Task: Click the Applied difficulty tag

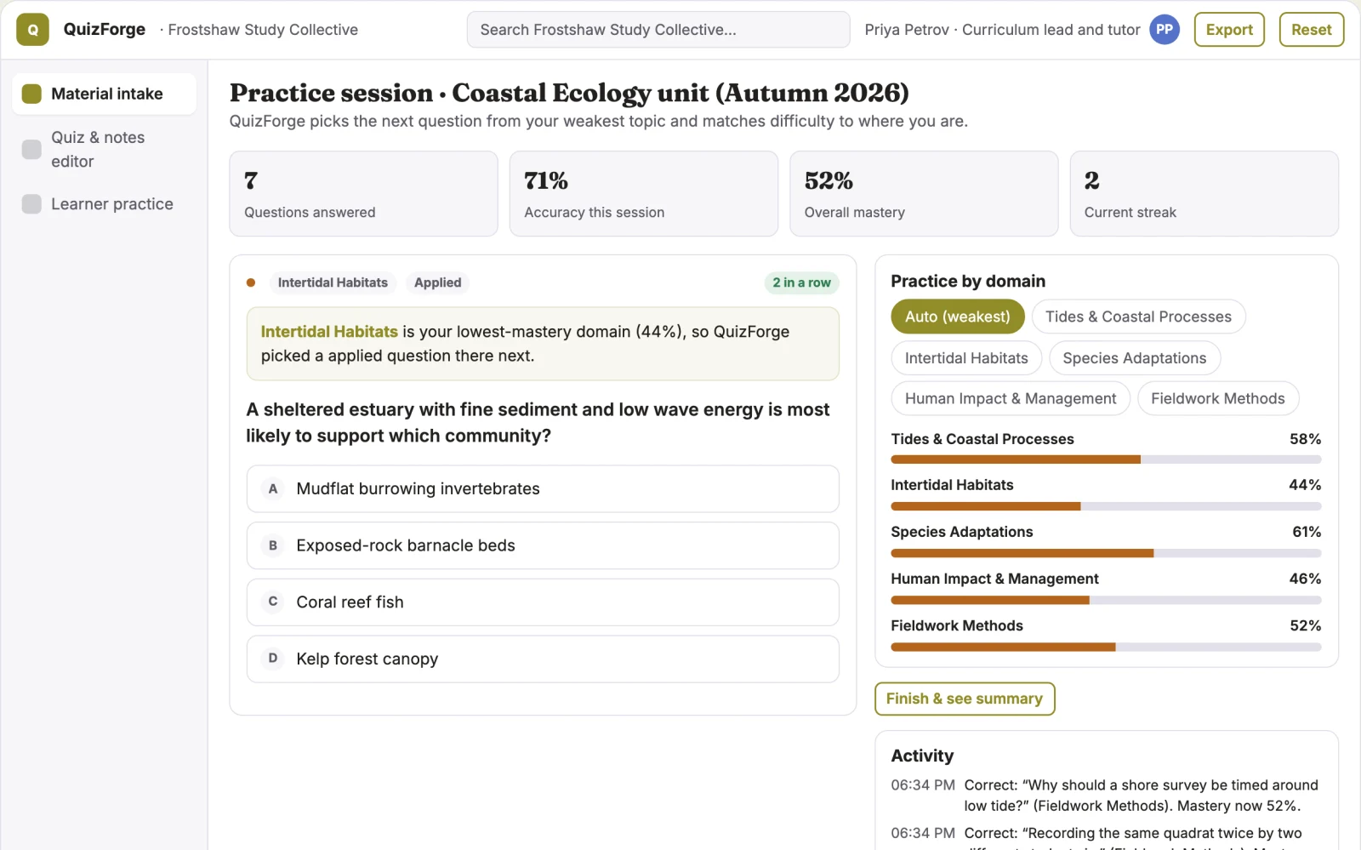Action: click(x=437, y=282)
